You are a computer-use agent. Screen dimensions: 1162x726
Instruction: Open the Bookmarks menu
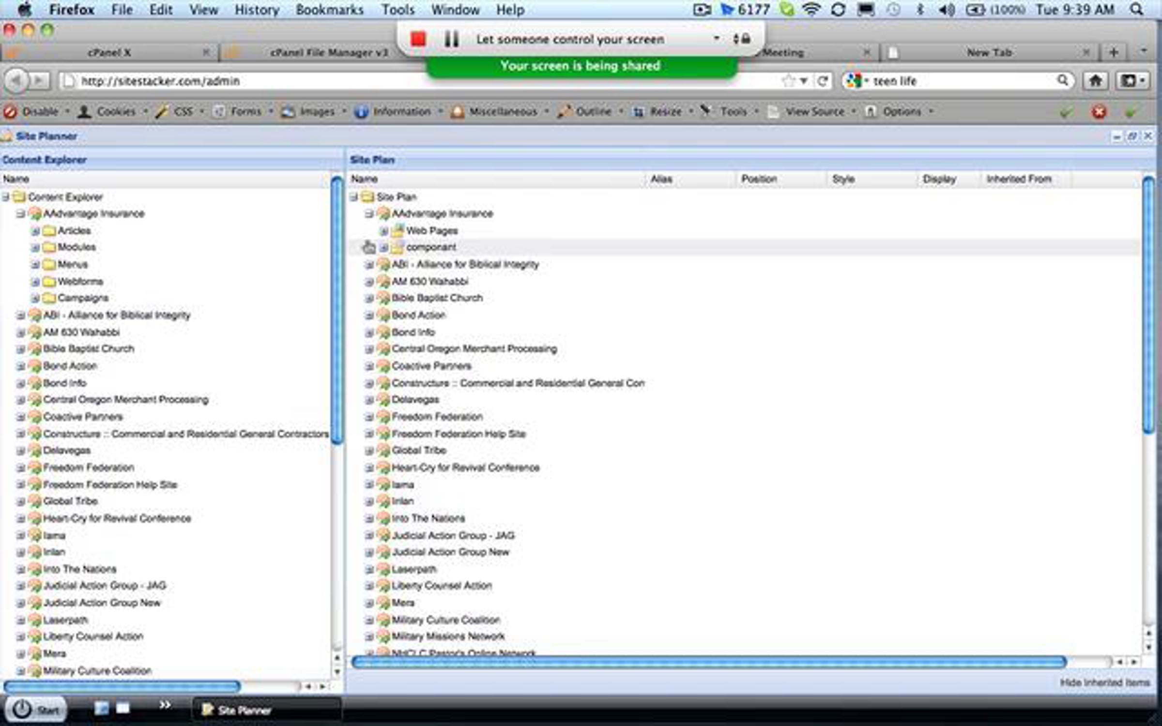(329, 10)
